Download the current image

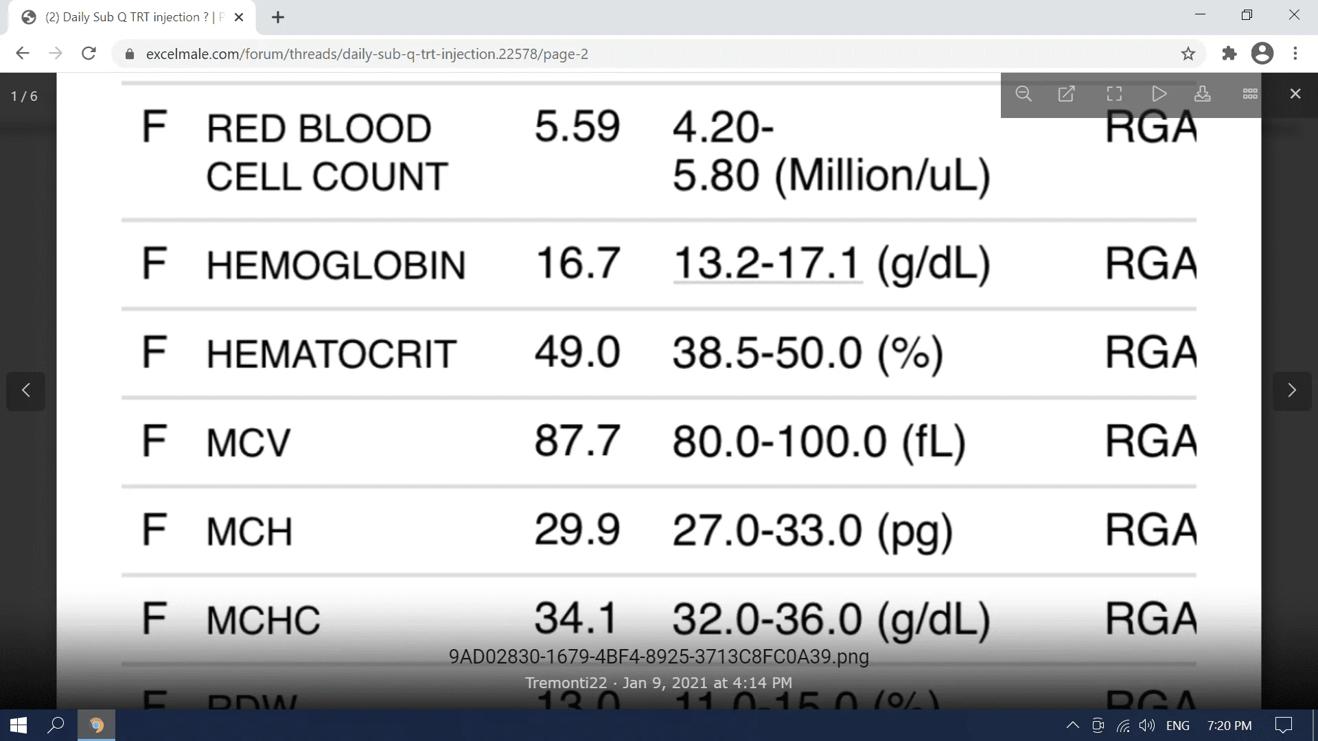(x=1202, y=94)
